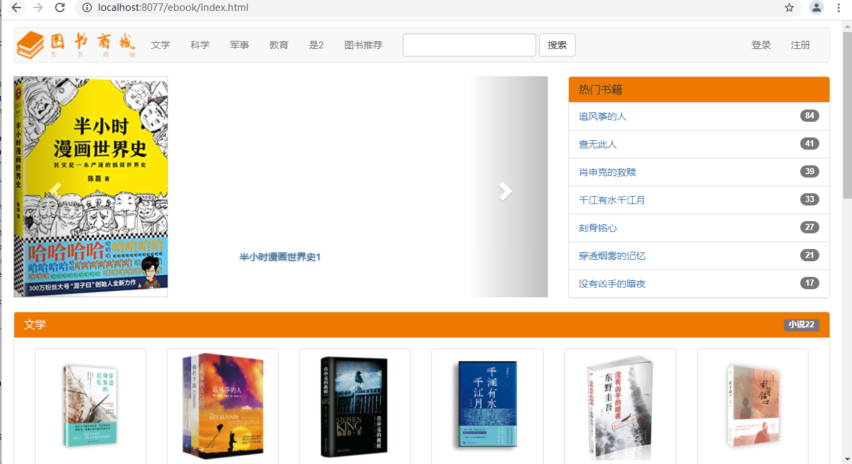Viewport: 852px width, 464px height.
Task: Click the 半小时漫画世界史 carousel cover image
Action: [x=91, y=187]
